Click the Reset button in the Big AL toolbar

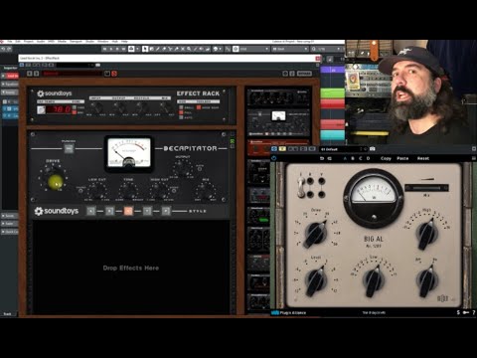pyautogui.click(x=423, y=158)
